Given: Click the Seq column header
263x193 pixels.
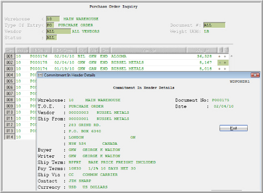Looking at the screenshot, I should [10, 50].
